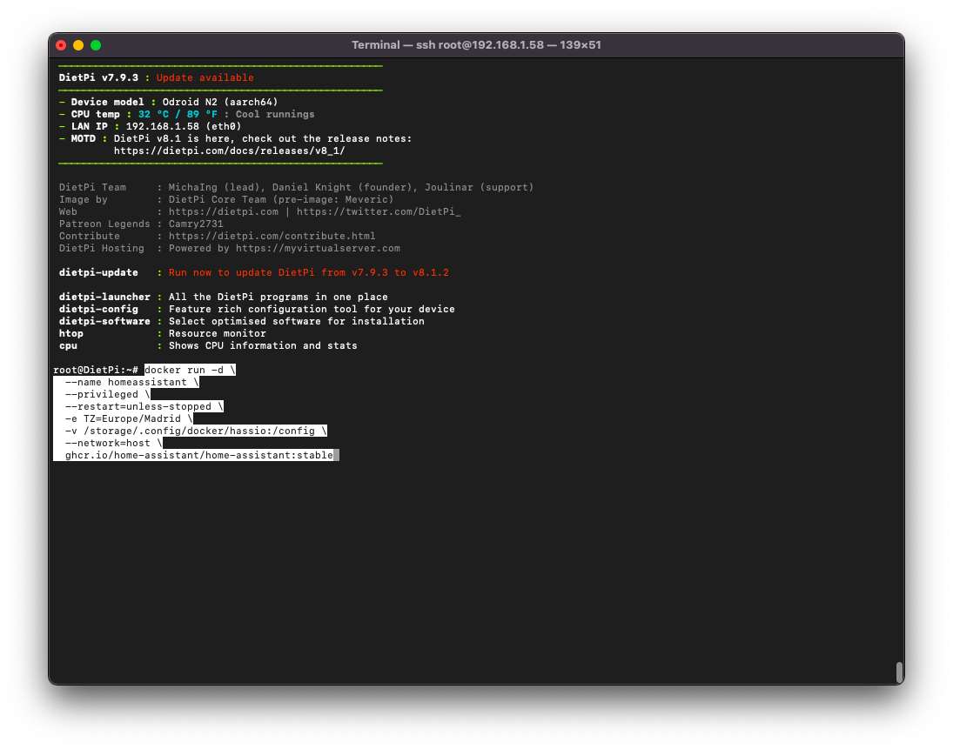The width and height of the screenshot is (953, 749).
Task: Click the '--restart=unless-stopped' option line
Action: 144,406
